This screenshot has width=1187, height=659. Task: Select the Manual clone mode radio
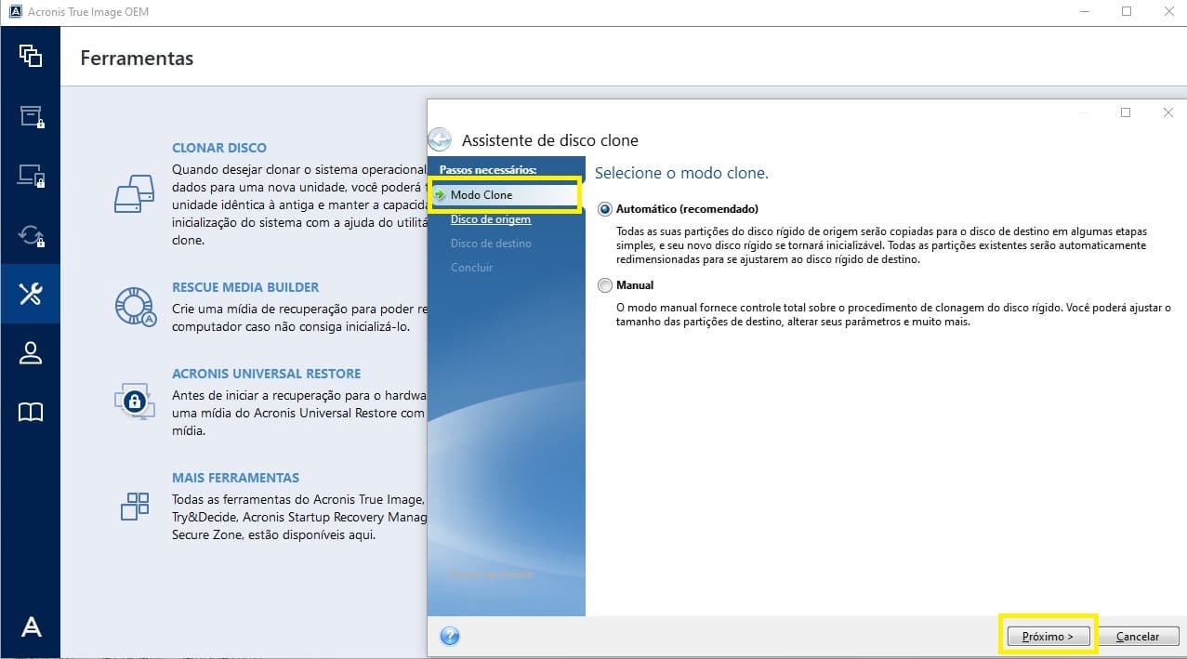606,285
